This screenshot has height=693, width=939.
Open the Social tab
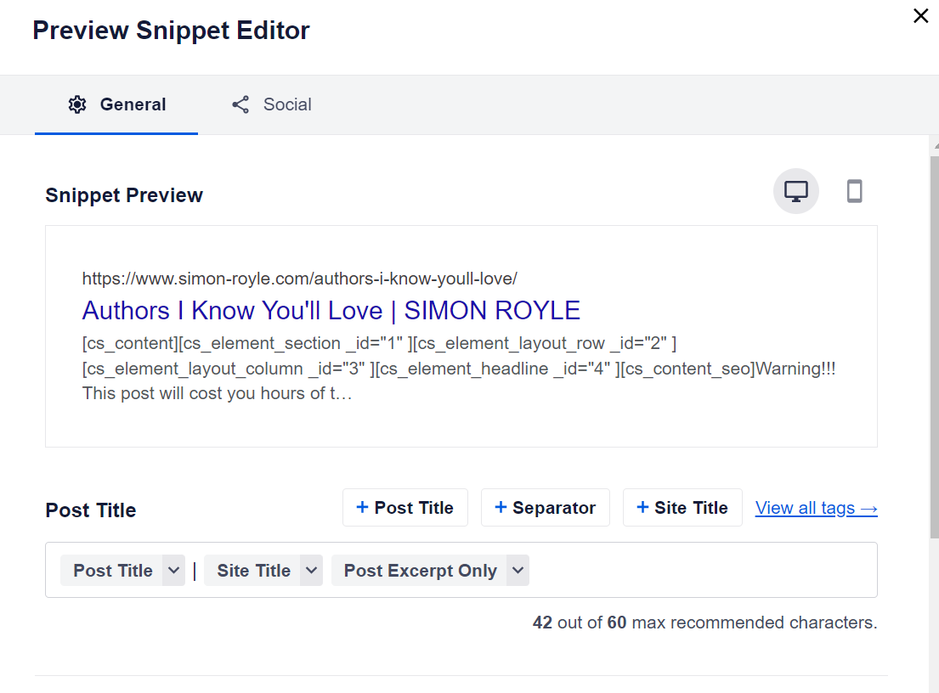pos(271,104)
